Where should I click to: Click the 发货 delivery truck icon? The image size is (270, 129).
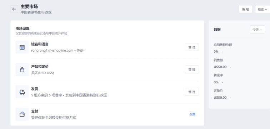pyautogui.click(x=22, y=92)
